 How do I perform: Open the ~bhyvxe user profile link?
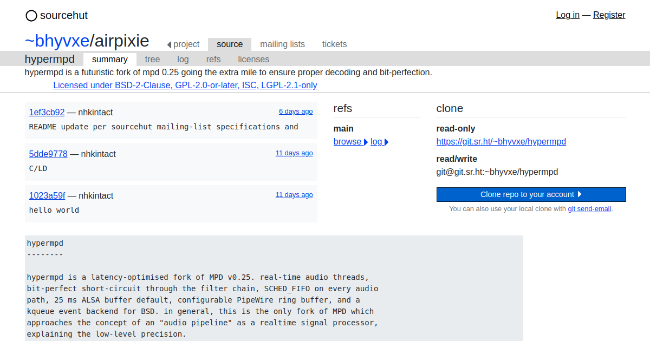[57, 41]
